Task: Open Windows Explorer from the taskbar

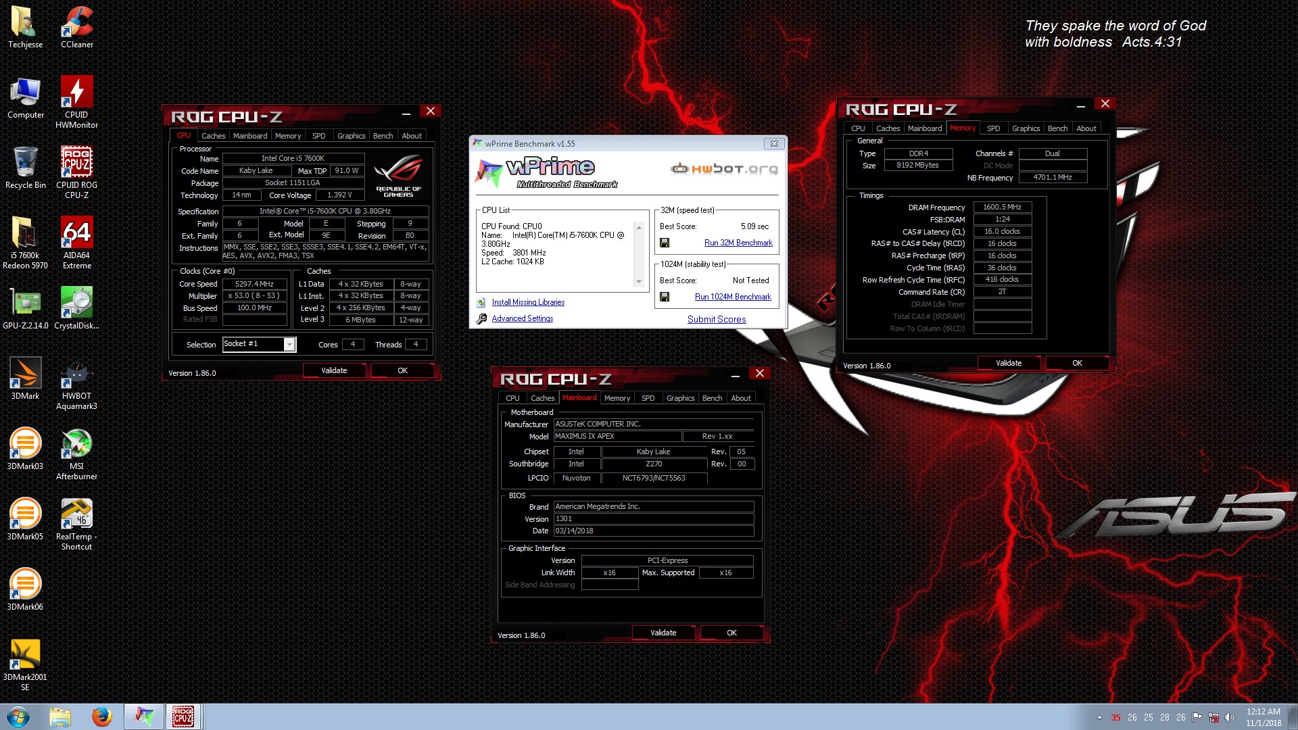Action: click(x=60, y=716)
